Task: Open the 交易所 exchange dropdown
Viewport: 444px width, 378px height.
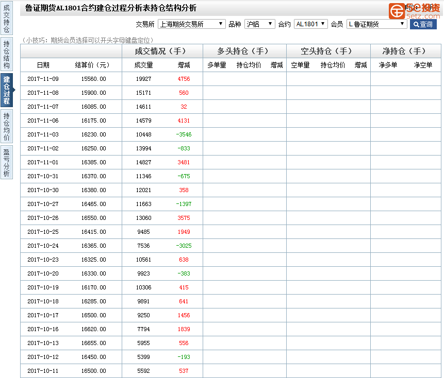Action: coord(191,24)
